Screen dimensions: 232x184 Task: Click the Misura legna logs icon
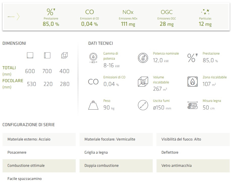[x=192, y=105]
